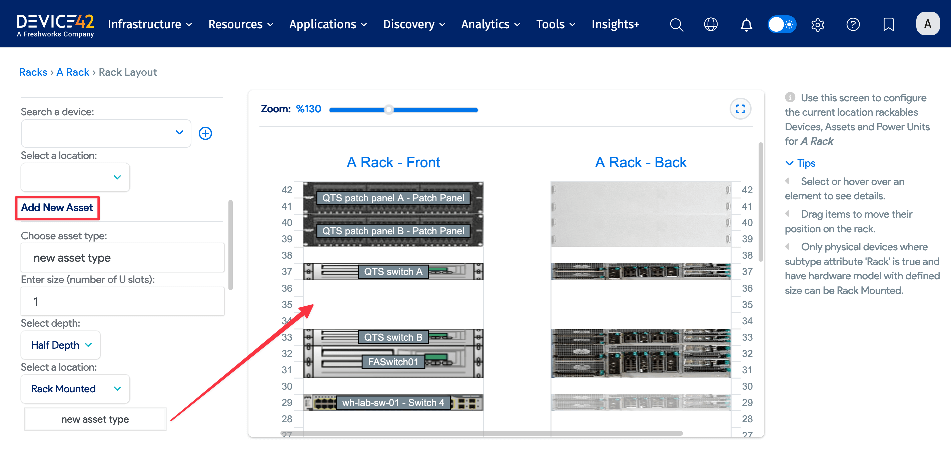
Task: Navigate back using the Racks breadcrumb
Action: click(33, 72)
